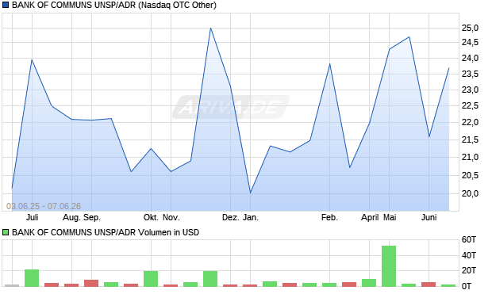This screenshot has width=492, height=294.
Task: Click the gray volume bar at the far left
Action: click(12, 285)
